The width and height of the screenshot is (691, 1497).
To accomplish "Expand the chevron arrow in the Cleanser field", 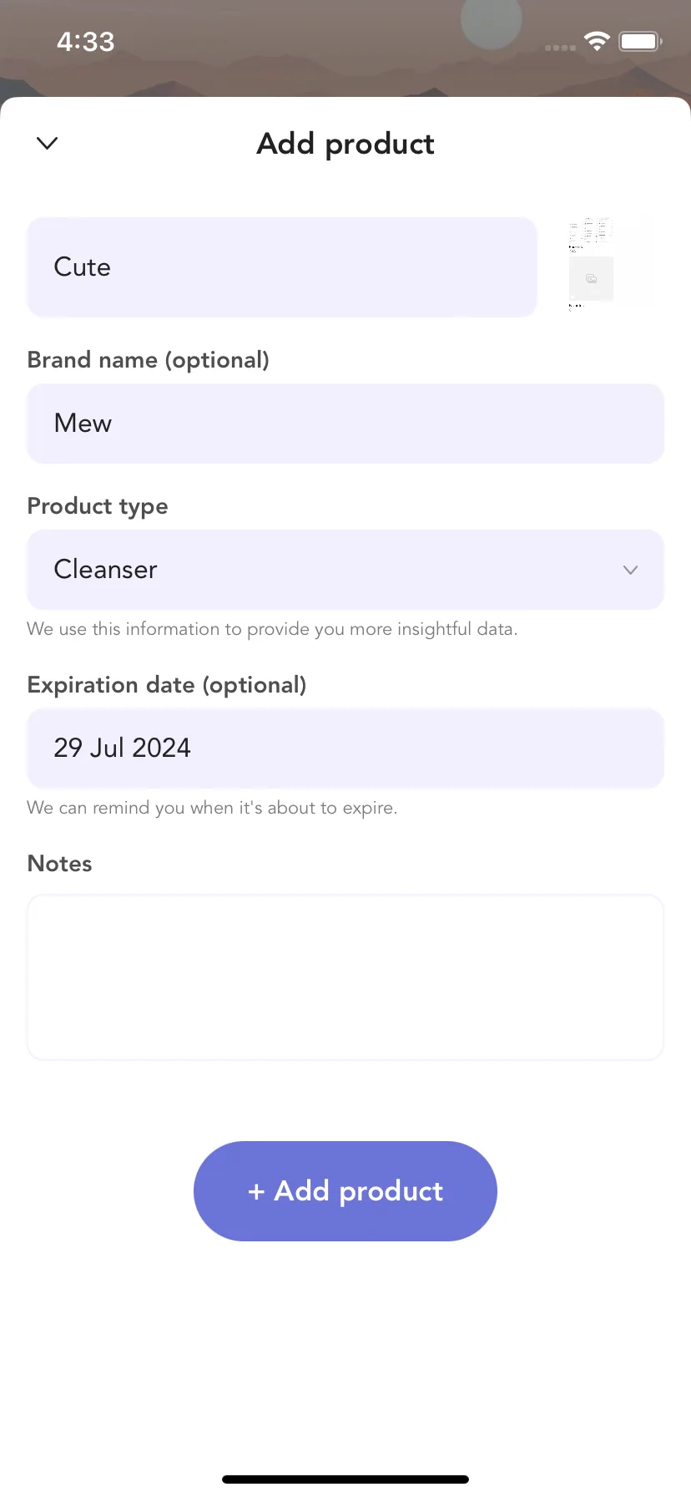I will click(x=631, y=570).
